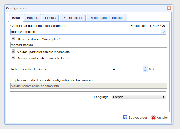Viewport: 180px width, 129px height.
Task: Go to Dictionnaire de dossiers tab
Action: coord(107,18)
